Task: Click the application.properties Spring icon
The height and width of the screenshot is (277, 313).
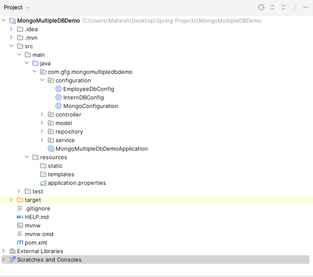Action: coord(43,183)
